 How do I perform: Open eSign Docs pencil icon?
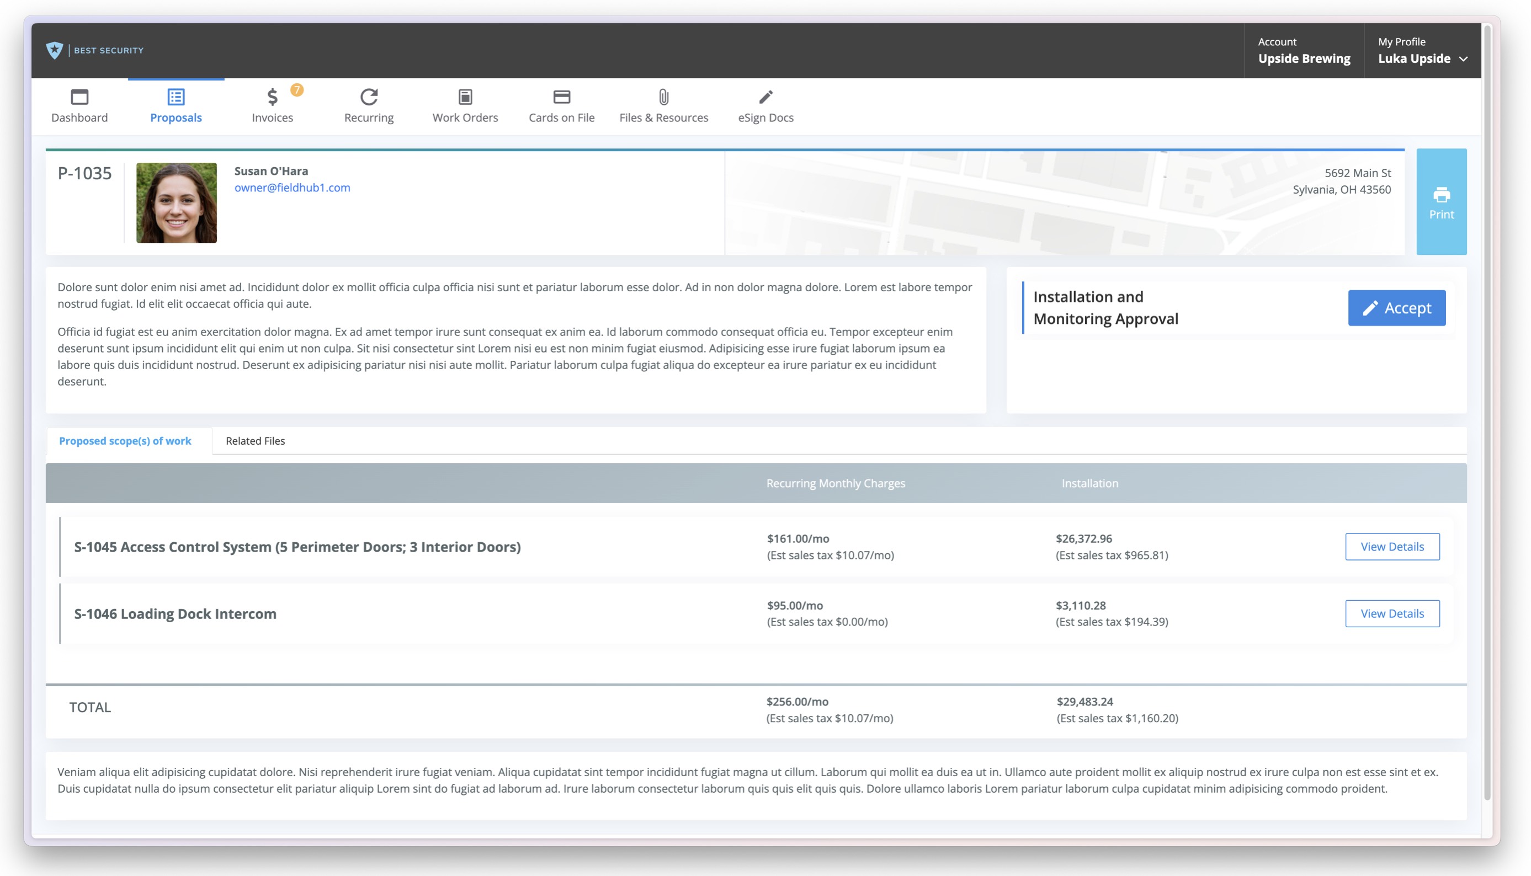[x=765, y=97]
